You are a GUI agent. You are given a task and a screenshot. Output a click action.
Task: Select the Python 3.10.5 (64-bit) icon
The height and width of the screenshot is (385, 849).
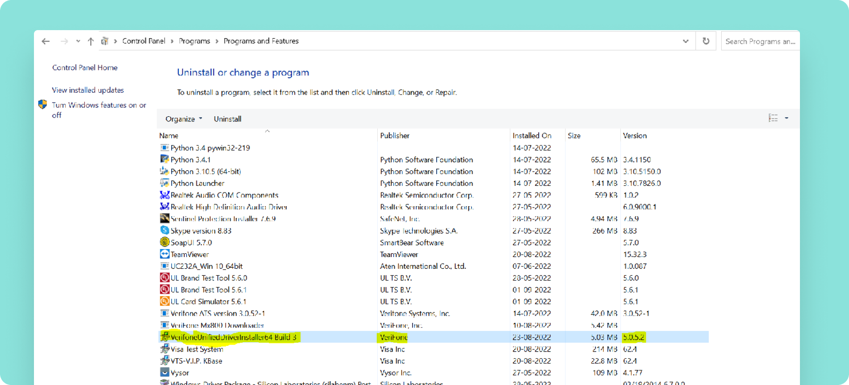click(x=165, y=171)
